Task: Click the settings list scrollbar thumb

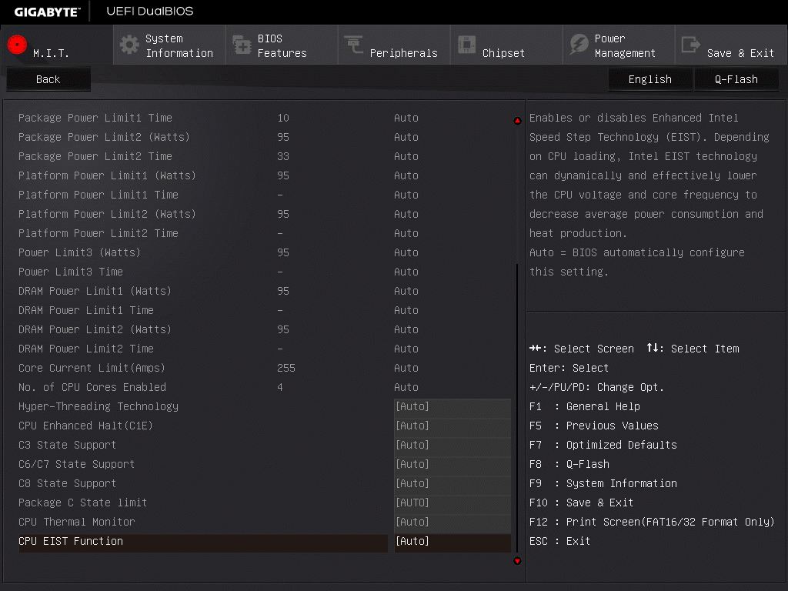Action: 517,407
